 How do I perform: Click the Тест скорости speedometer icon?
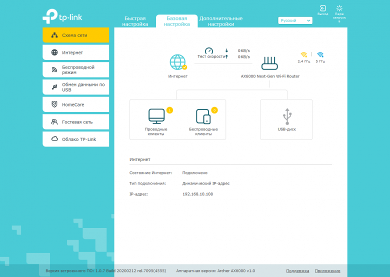point(209,50)
